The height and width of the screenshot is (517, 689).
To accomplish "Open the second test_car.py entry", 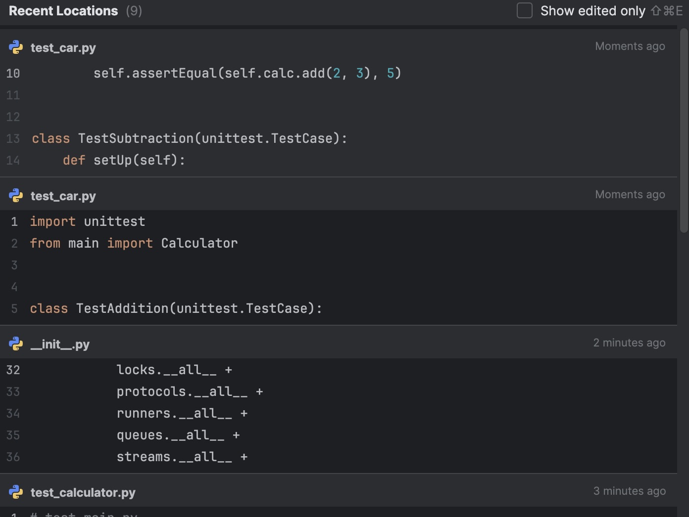I will 63,196.
